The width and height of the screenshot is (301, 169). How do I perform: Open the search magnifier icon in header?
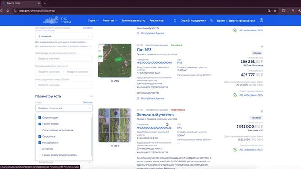tap(175, 20)
